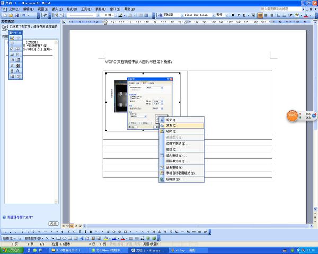Click the pencil design icon in floating toolbox
Screen dimensions: 318x254
tap(12, 38)
